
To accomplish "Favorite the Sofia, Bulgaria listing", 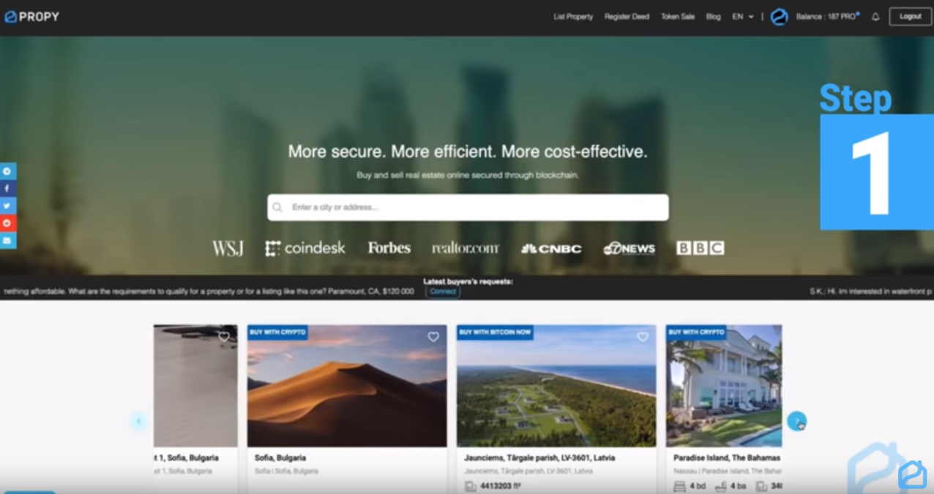I will [433, 337].
